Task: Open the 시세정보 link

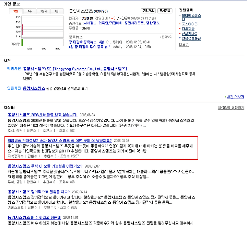Action: (x=90, y=23)
